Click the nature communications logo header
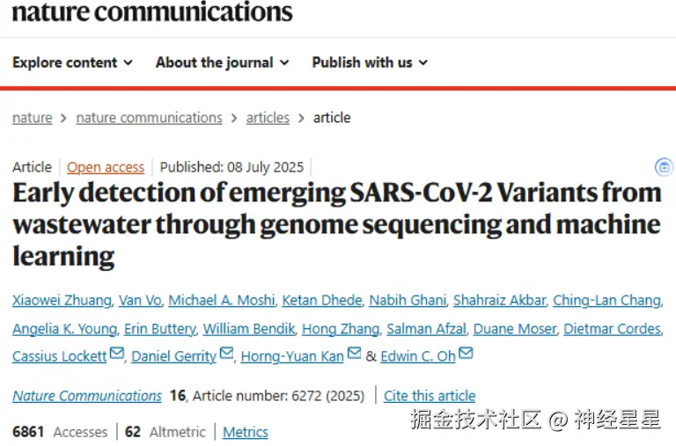 point(152,12)
